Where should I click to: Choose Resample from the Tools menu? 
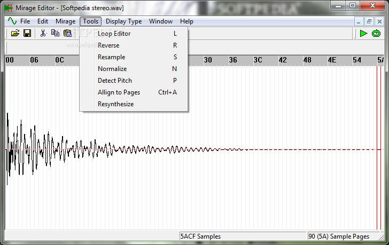(134, 57)
